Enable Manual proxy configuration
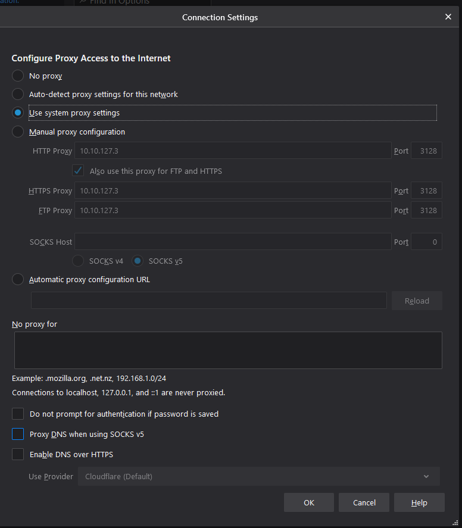This screenshot has width=462, height=528. (18, 132)
